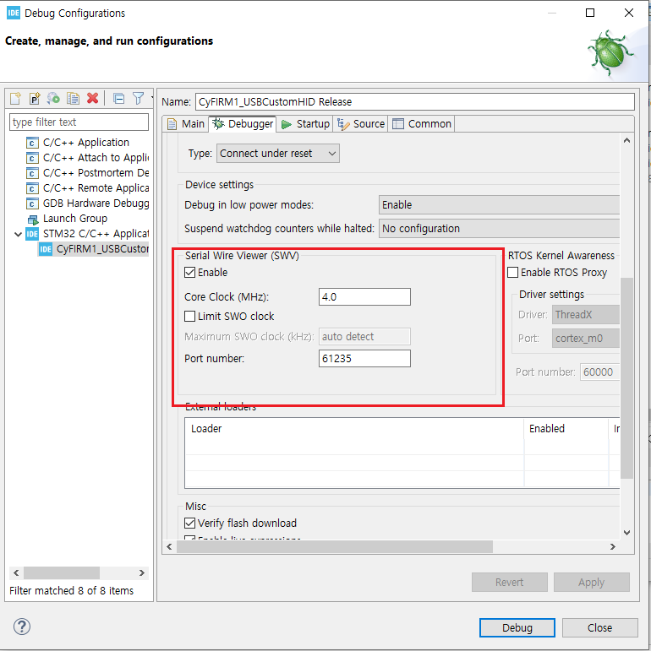The image size is (651, 651).
Task: Click scroll down arrow in debugger pane
Action: click(626, 532)
